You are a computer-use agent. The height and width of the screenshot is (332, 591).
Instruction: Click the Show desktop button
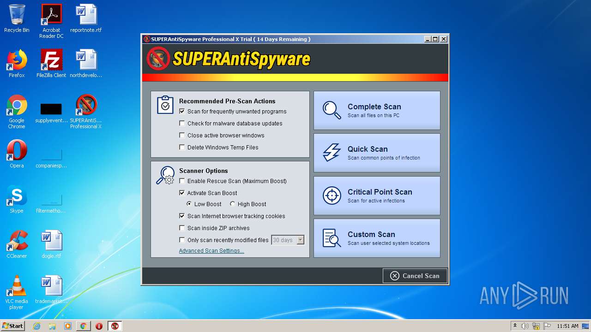[586, 326]
